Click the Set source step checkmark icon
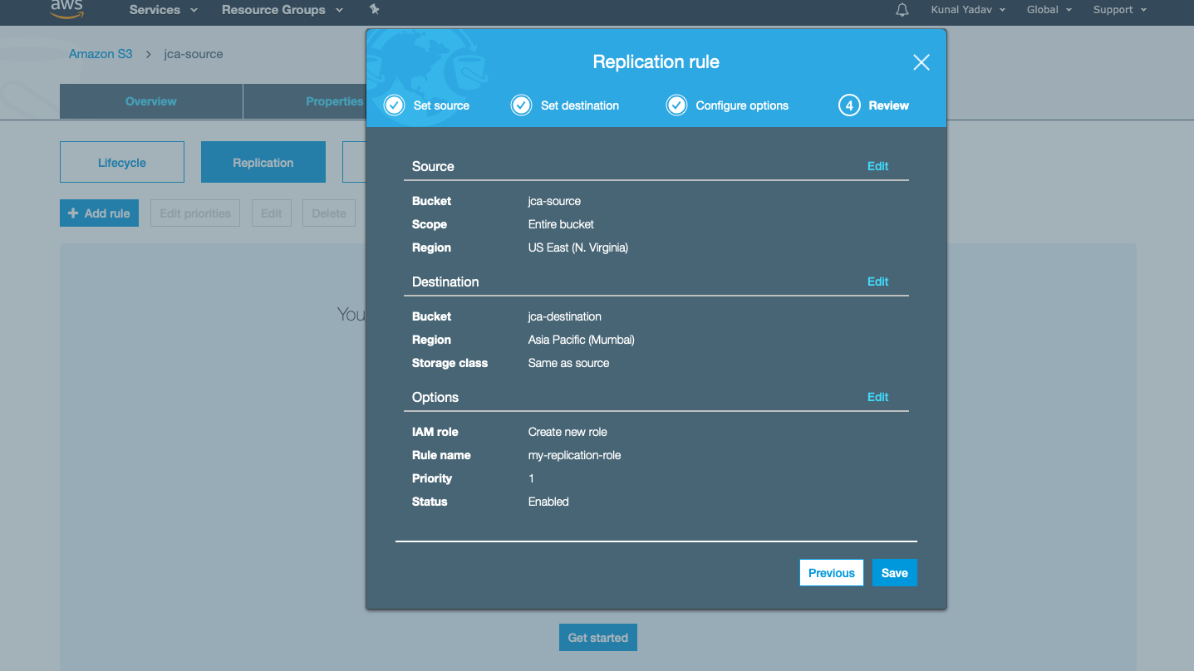 (394, 105)
